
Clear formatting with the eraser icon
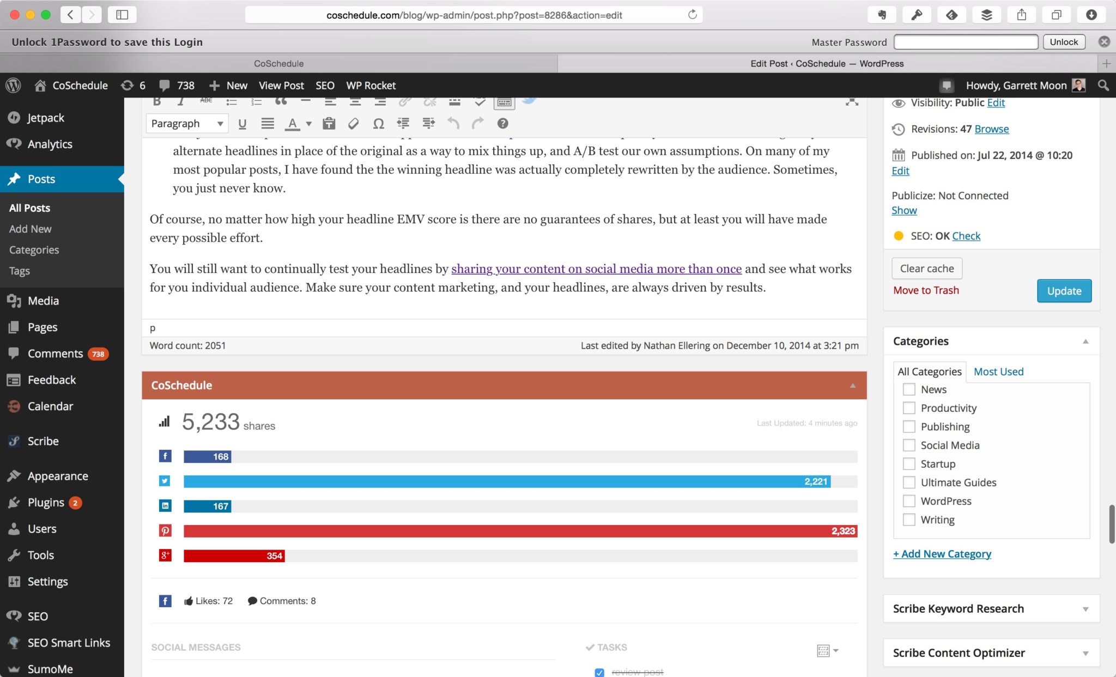353,124
